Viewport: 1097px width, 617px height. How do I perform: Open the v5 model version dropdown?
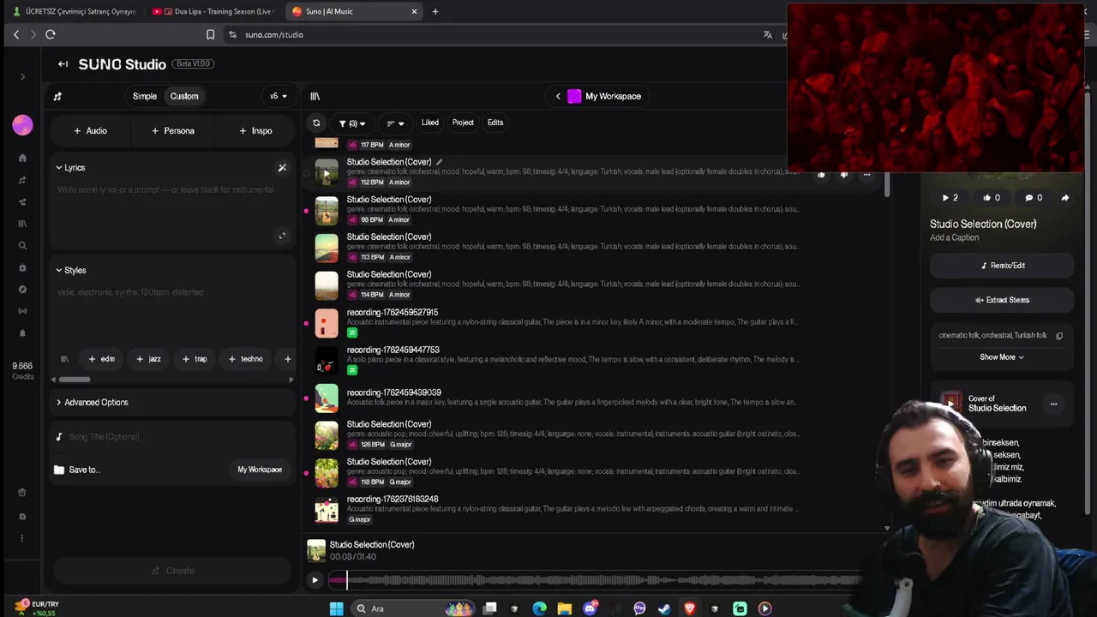pyautogui.click(x=279, y=96)
